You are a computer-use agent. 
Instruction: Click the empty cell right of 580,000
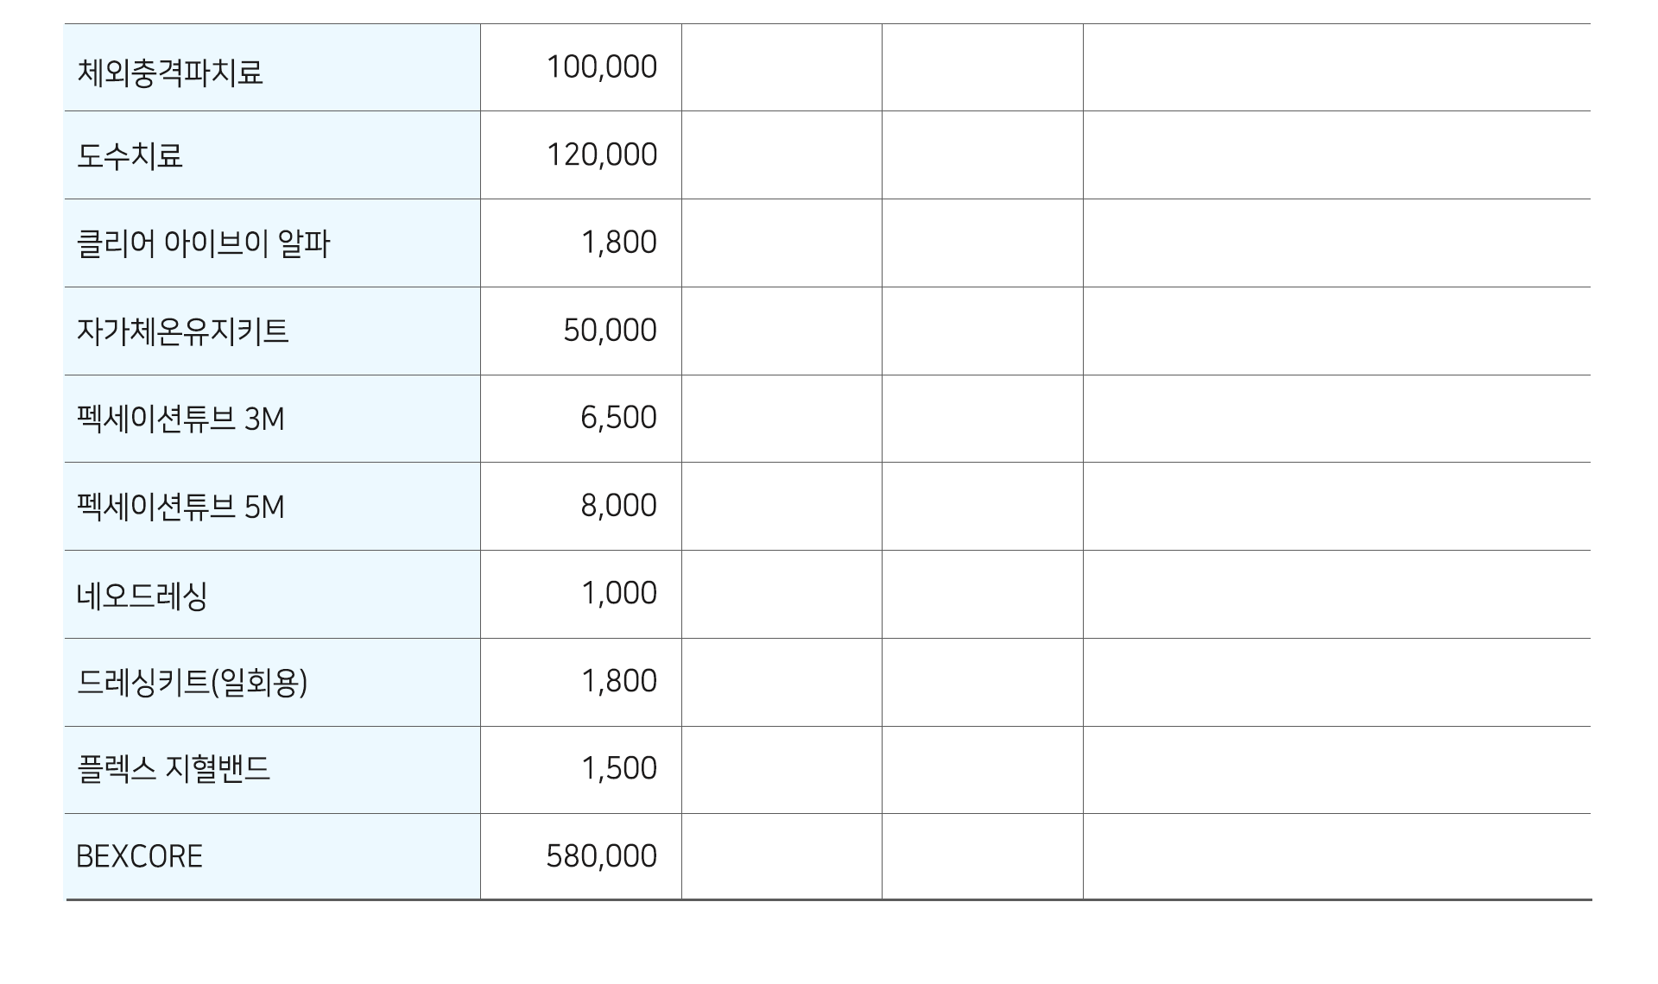782,857
